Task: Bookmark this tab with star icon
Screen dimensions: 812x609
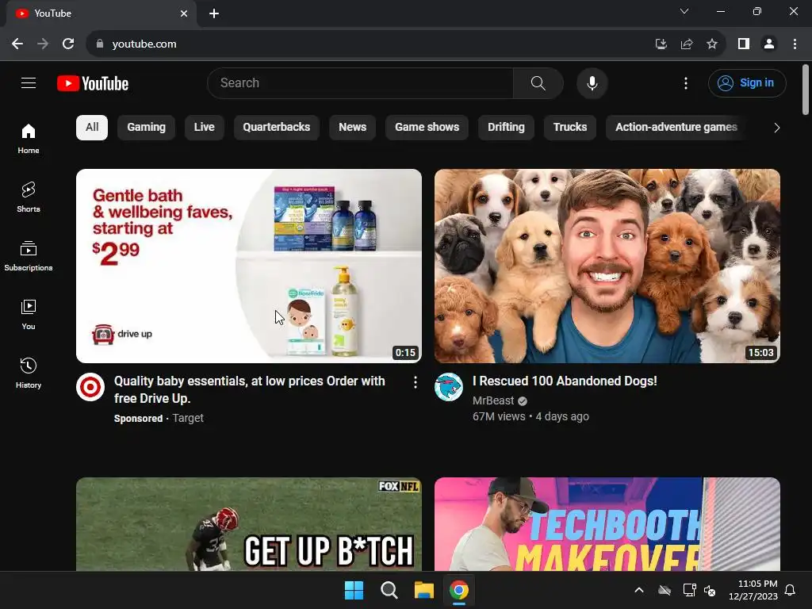Action: pos(712,44)
